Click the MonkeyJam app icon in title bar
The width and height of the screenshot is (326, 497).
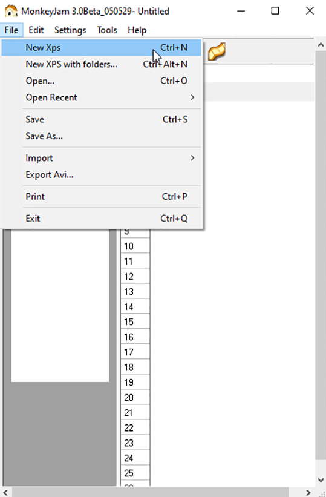click(x=11, y=11)
